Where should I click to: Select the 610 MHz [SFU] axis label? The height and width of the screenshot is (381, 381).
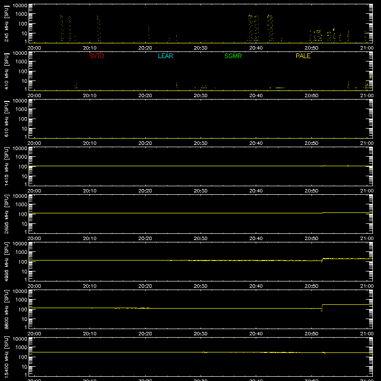(x=7, y=119)
